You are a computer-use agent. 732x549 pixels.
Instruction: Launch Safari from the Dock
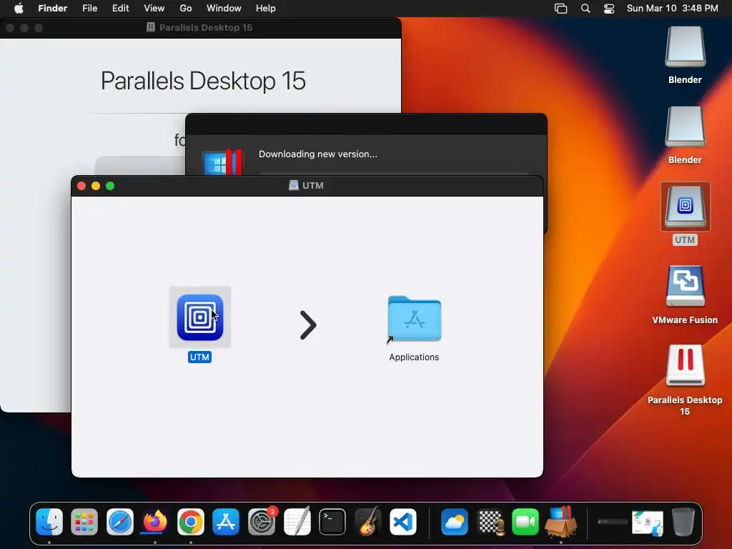pyautogui.click(x=120, y=522)
